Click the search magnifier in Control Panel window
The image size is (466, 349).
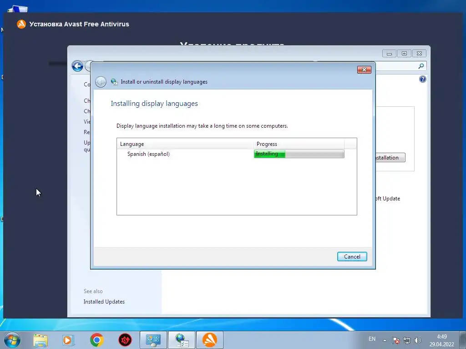click(x=421, y=66)
